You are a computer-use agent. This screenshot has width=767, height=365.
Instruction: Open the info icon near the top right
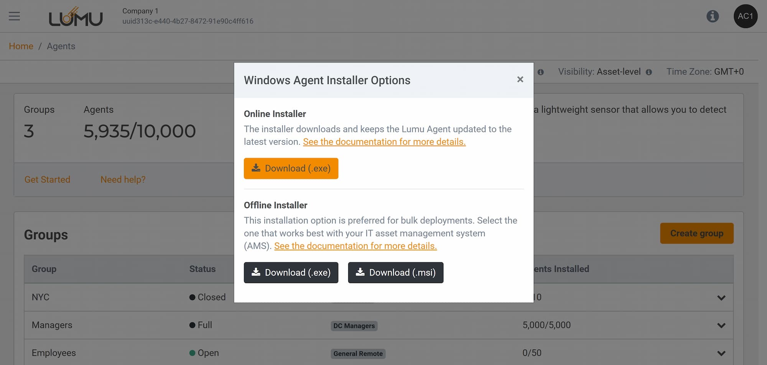click(713, 16)
